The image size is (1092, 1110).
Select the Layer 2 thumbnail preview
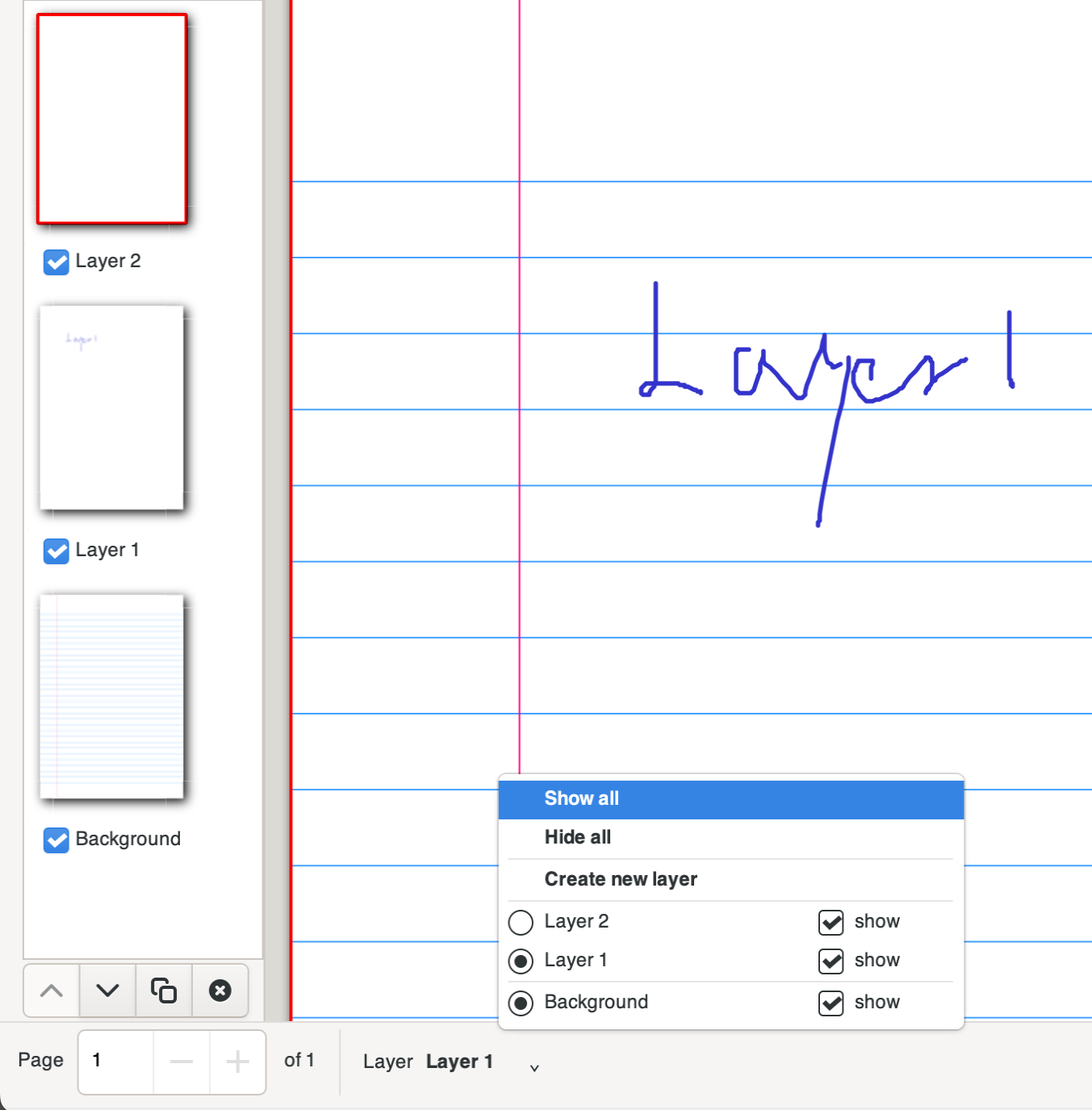(111, 118)
